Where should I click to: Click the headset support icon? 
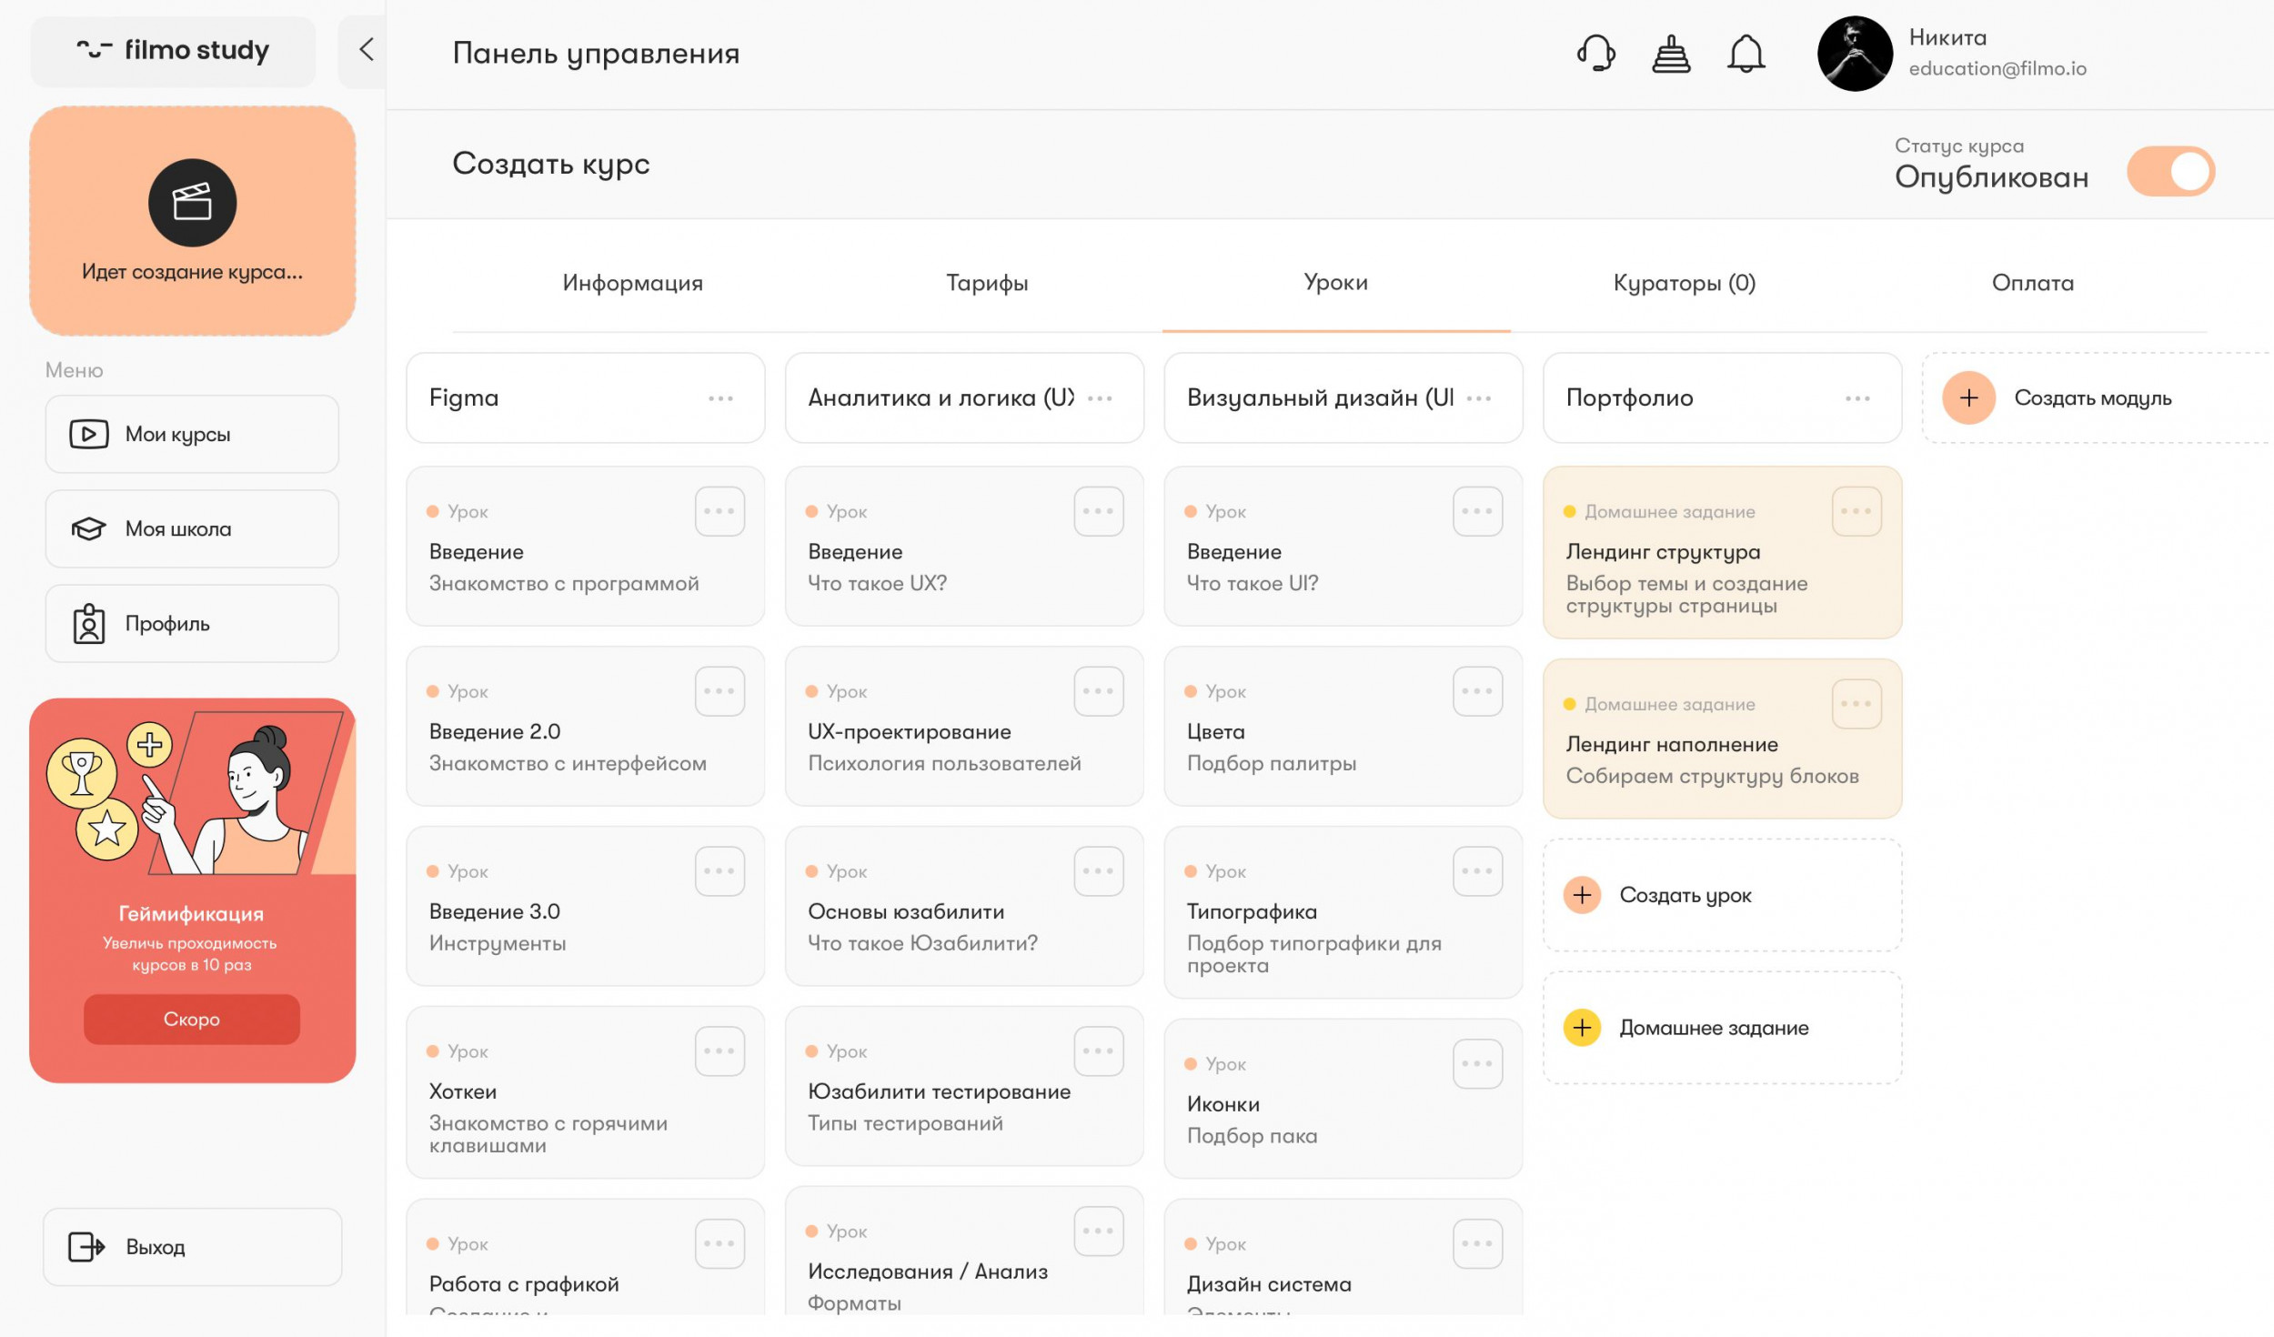tap(1595, 54)
